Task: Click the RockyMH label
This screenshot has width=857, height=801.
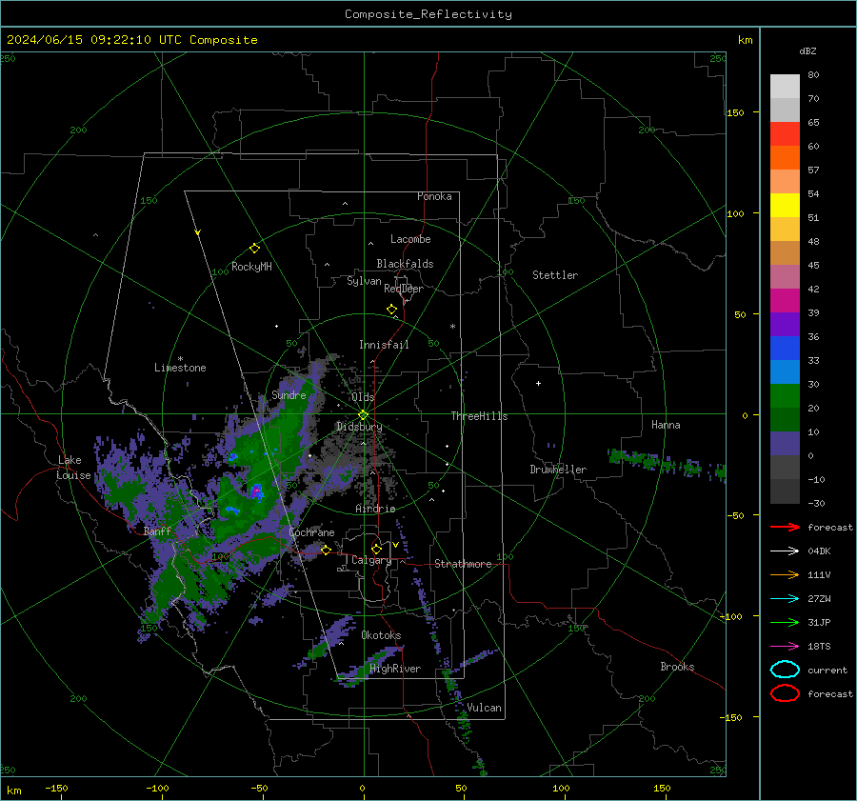Action: pos(251,267)
